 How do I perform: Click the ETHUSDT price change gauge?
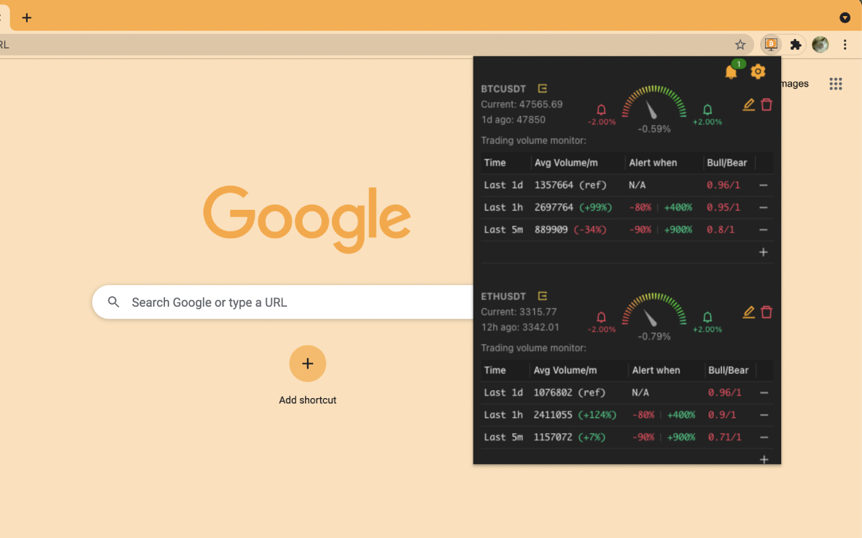654,310
